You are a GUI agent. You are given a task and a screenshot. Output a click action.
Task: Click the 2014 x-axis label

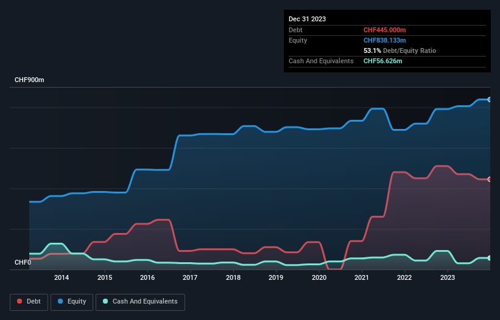click(62, 277)
